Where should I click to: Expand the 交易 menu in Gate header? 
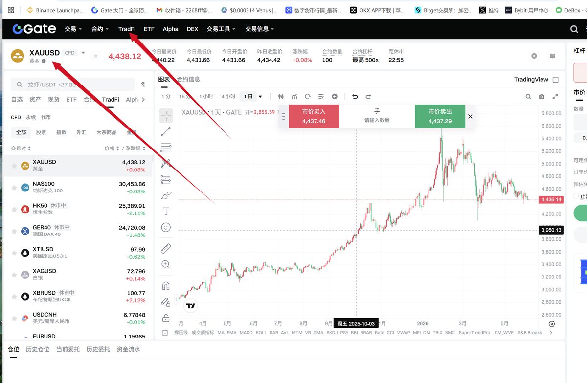tap(73, 29)
